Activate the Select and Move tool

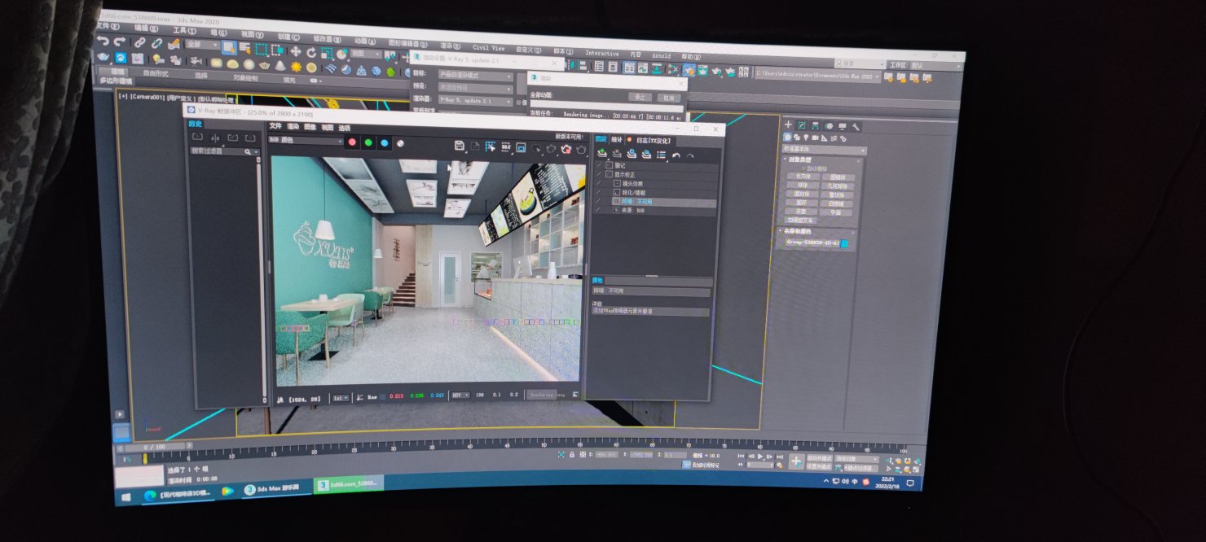(296, 50)
